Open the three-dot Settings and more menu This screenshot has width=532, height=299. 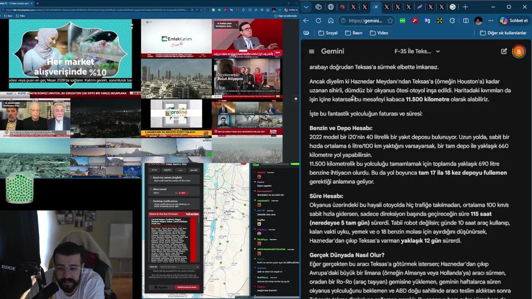[x=491, y=20]
